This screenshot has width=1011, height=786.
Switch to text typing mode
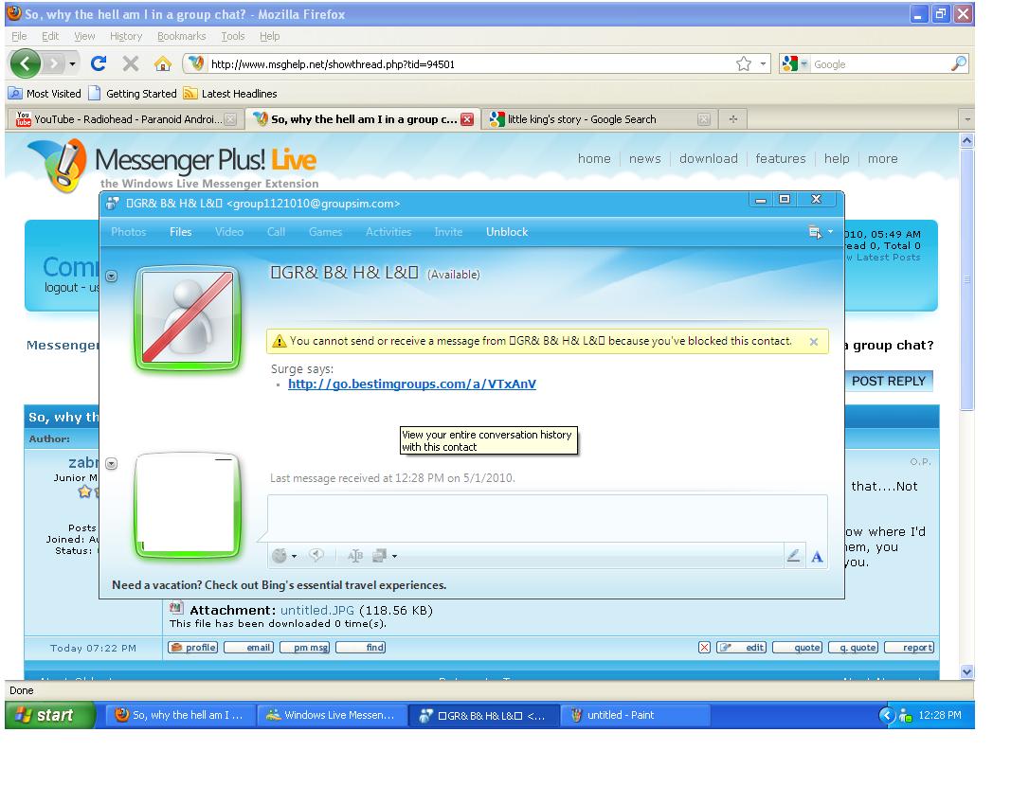point(817,557)
